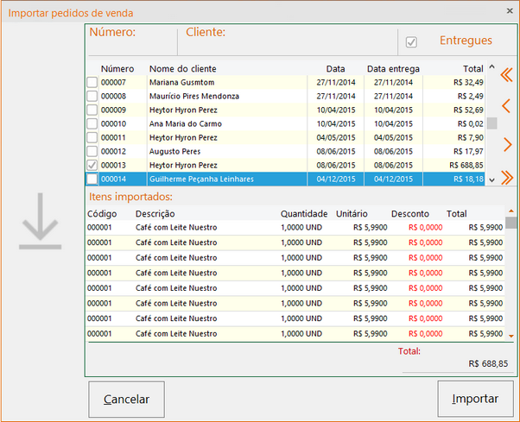Check order 000012 Augusto Peres

click(x=92, y=151)
